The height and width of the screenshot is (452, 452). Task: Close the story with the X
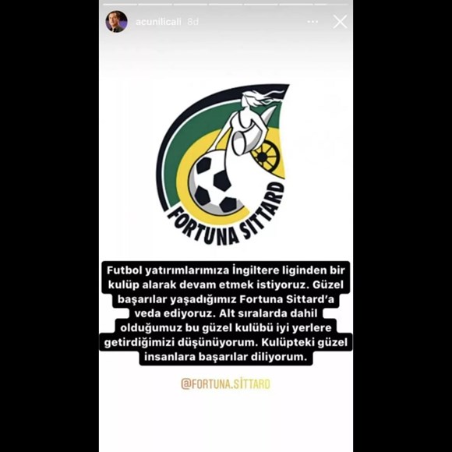point(340,22)
